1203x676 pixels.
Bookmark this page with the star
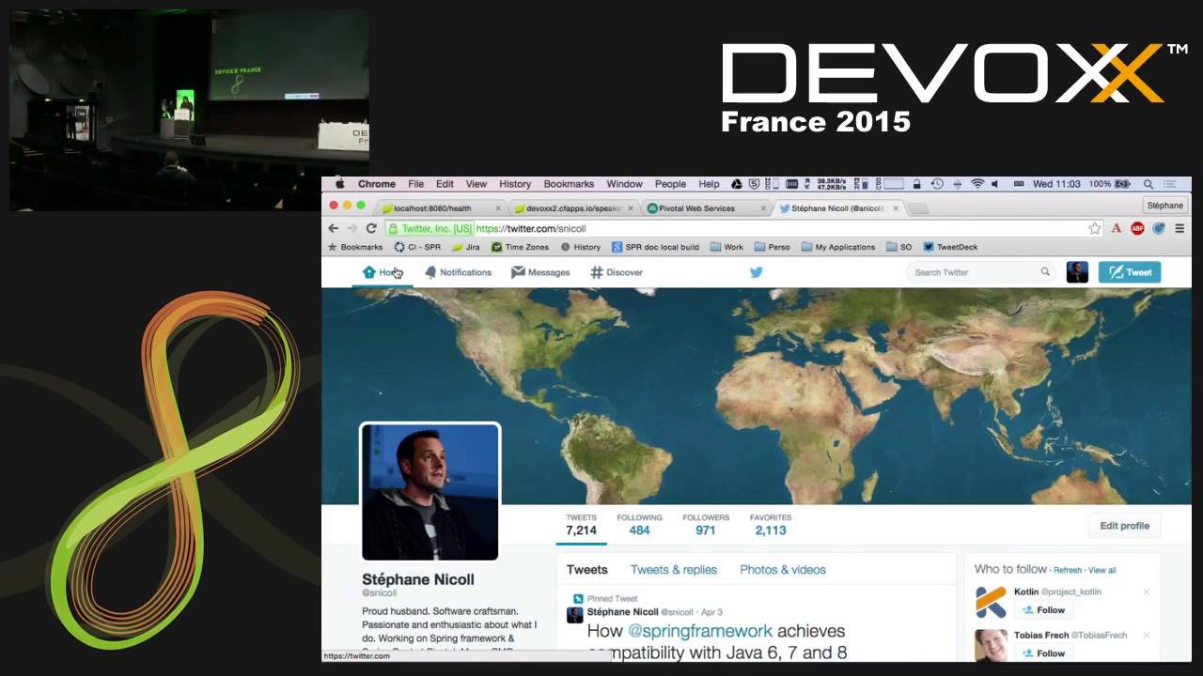click(1095, 228)
